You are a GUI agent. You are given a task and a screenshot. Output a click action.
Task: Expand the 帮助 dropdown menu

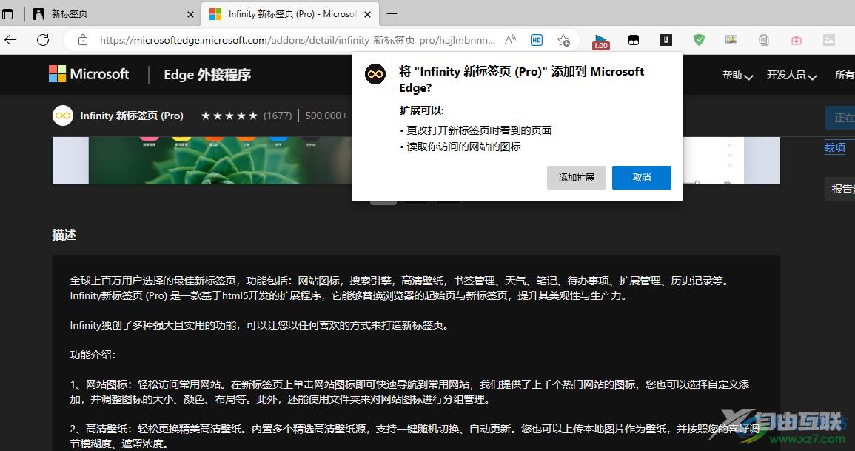pyautogui.click(x=738, y=76)
